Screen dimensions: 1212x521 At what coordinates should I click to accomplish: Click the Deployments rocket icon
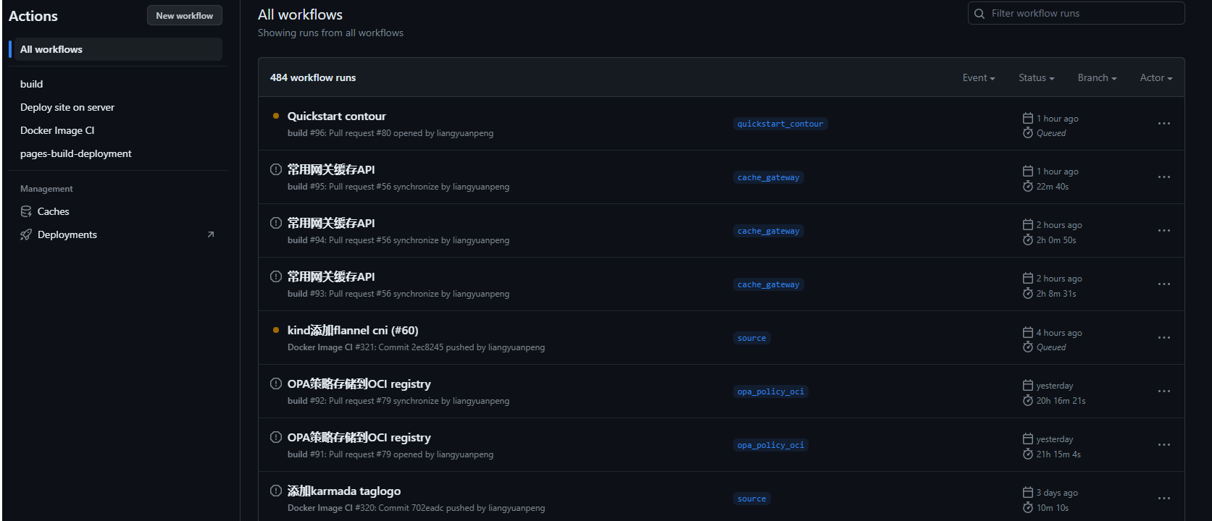[x=26, y=234]
